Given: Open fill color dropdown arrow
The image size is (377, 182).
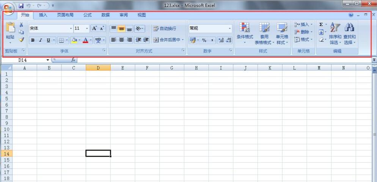Looking at the screenshot, I should click(x=80, y=41).
